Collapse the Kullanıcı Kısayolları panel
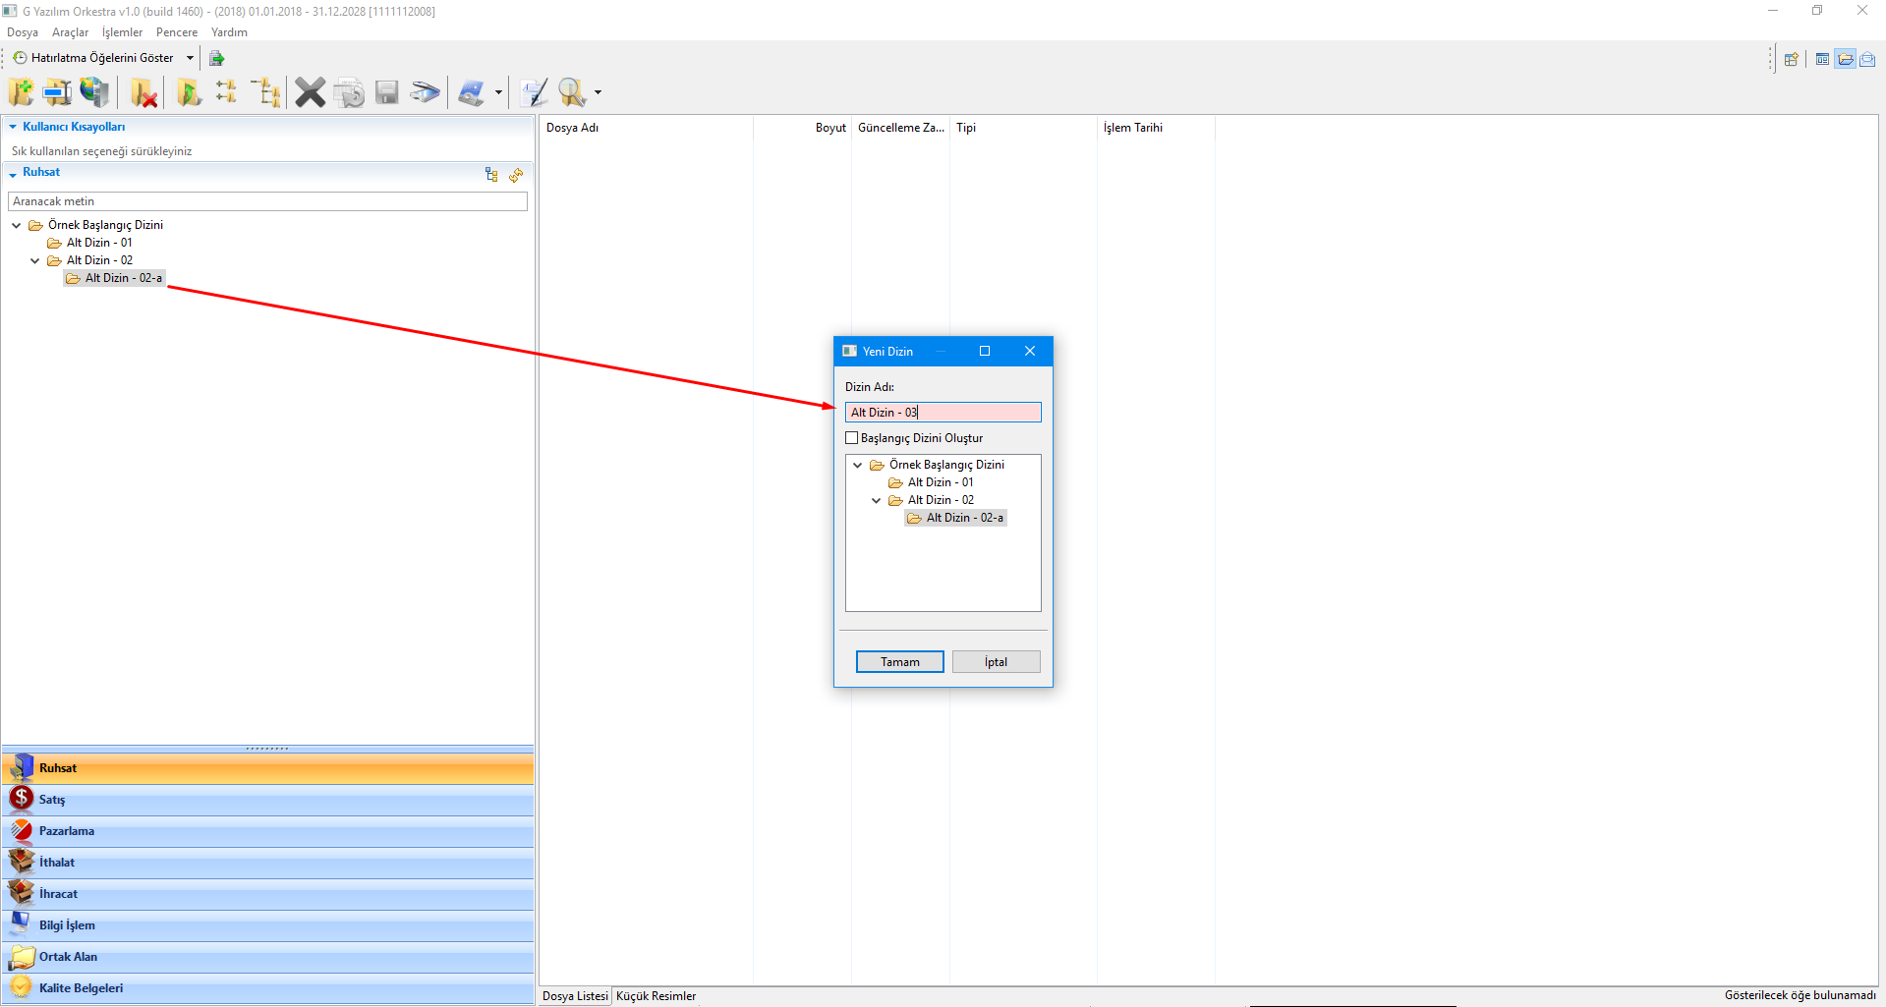Screen dimensions: 1886x1007 tap(13, 127)
